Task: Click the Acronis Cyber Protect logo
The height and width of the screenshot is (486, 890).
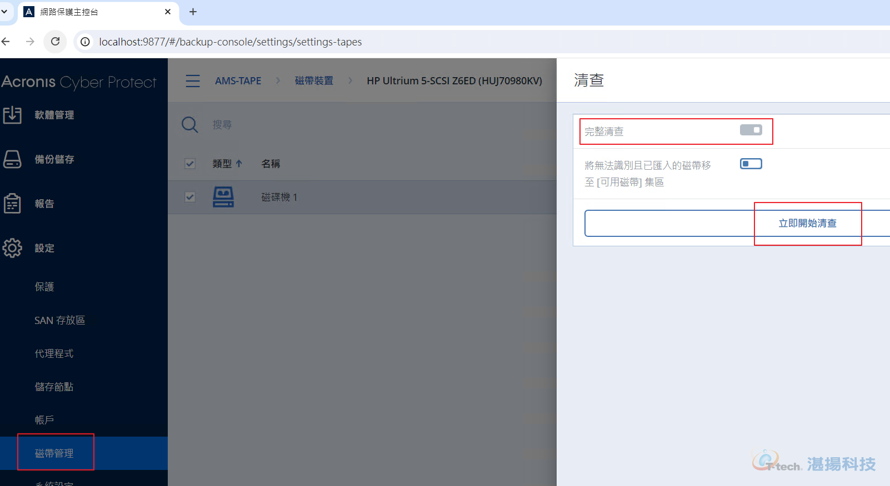Action: [x=79, y=82]
